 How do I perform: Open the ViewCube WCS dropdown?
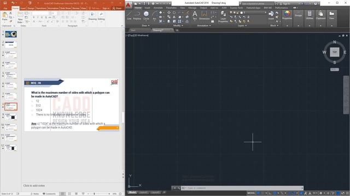click(334, 70)
